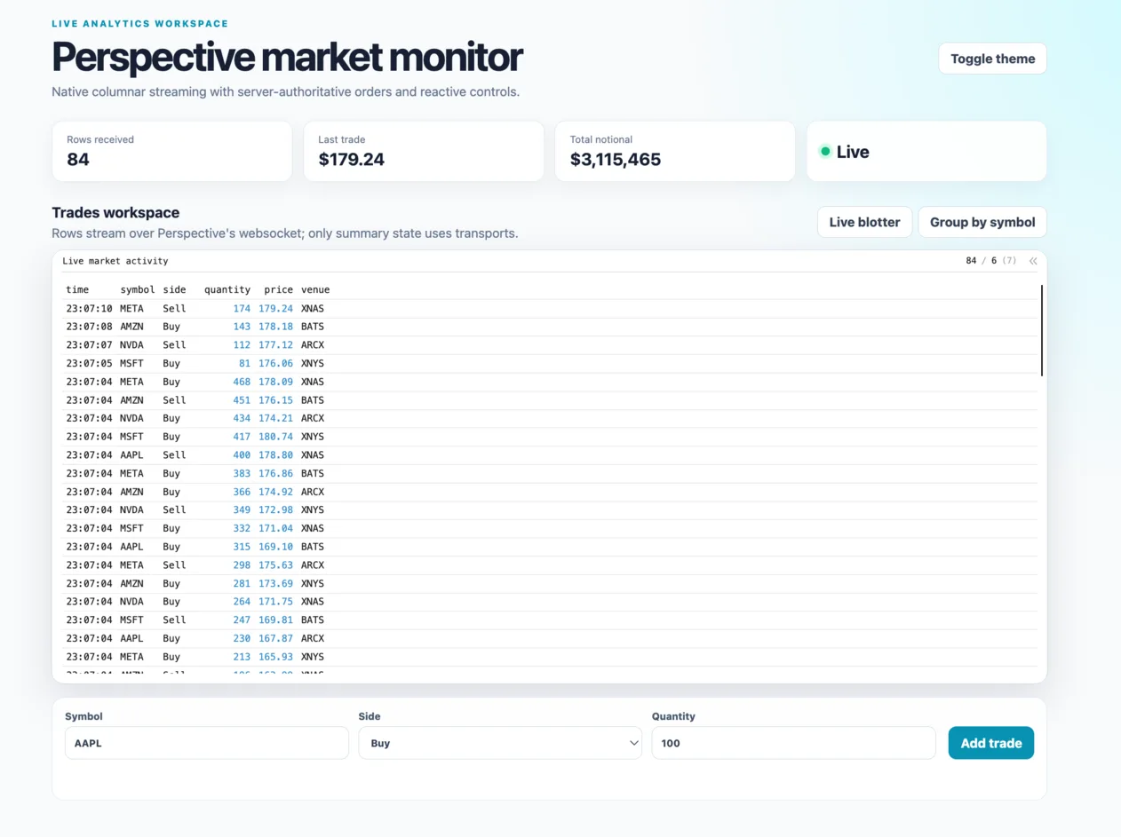Select price cell 176.86

275,473
